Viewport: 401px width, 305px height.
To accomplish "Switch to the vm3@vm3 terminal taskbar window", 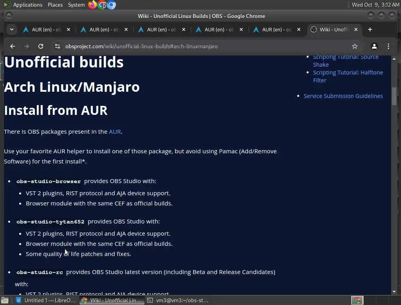I will (x=178, y=300).
